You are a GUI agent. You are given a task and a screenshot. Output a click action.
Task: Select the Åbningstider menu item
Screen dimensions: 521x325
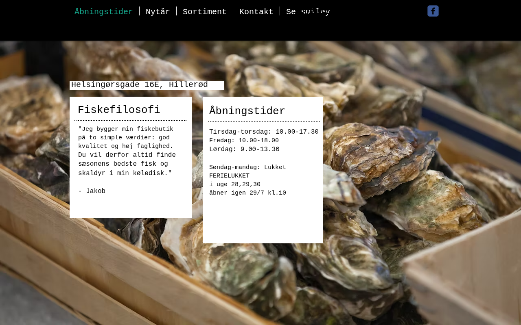coord(104,12)
